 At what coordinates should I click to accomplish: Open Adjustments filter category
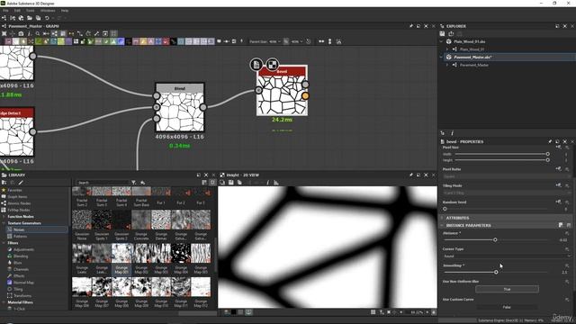point(24,250)
